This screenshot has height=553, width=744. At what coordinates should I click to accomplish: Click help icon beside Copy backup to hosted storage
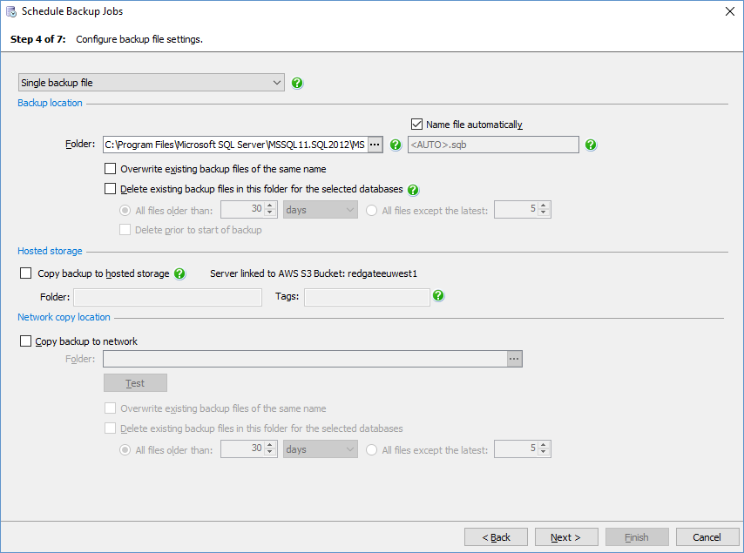click(179, 273)
